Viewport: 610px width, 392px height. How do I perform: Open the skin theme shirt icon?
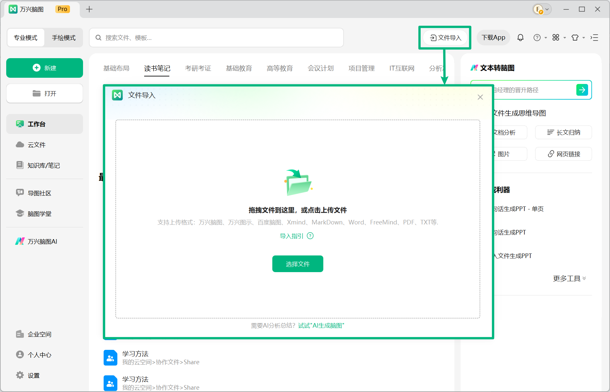pyautogui.click(x=575, y=38)
